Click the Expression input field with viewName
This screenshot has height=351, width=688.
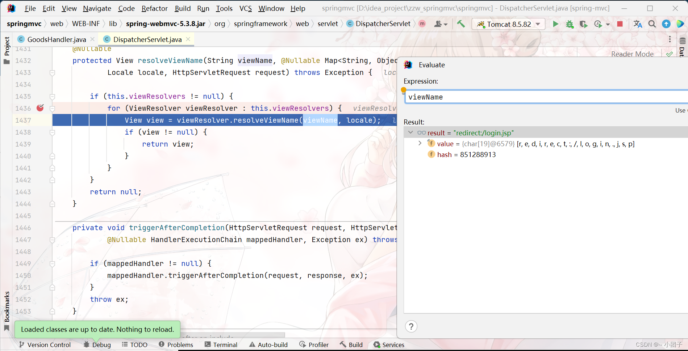point(546,97)
